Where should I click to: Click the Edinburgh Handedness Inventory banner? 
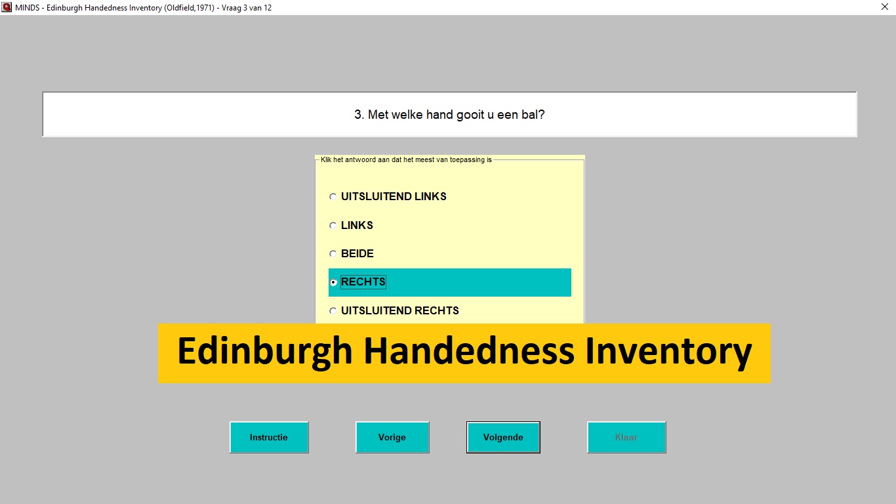(x=464, y=352)
